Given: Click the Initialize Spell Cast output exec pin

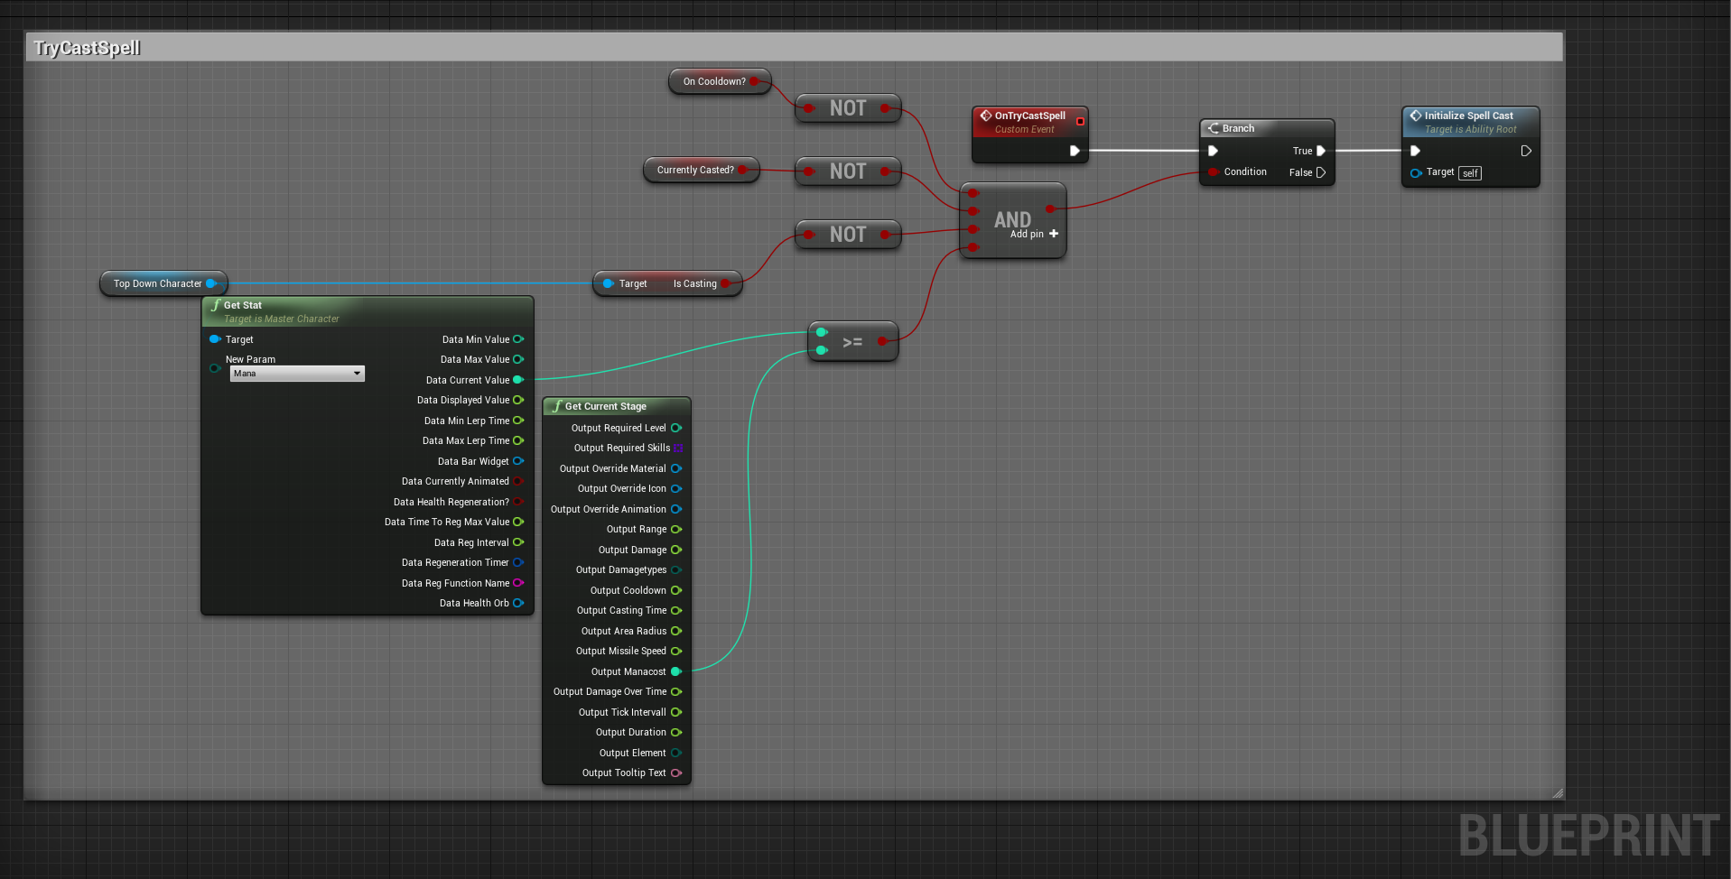Looking at the screenshot, I should tap(1526, 151).
